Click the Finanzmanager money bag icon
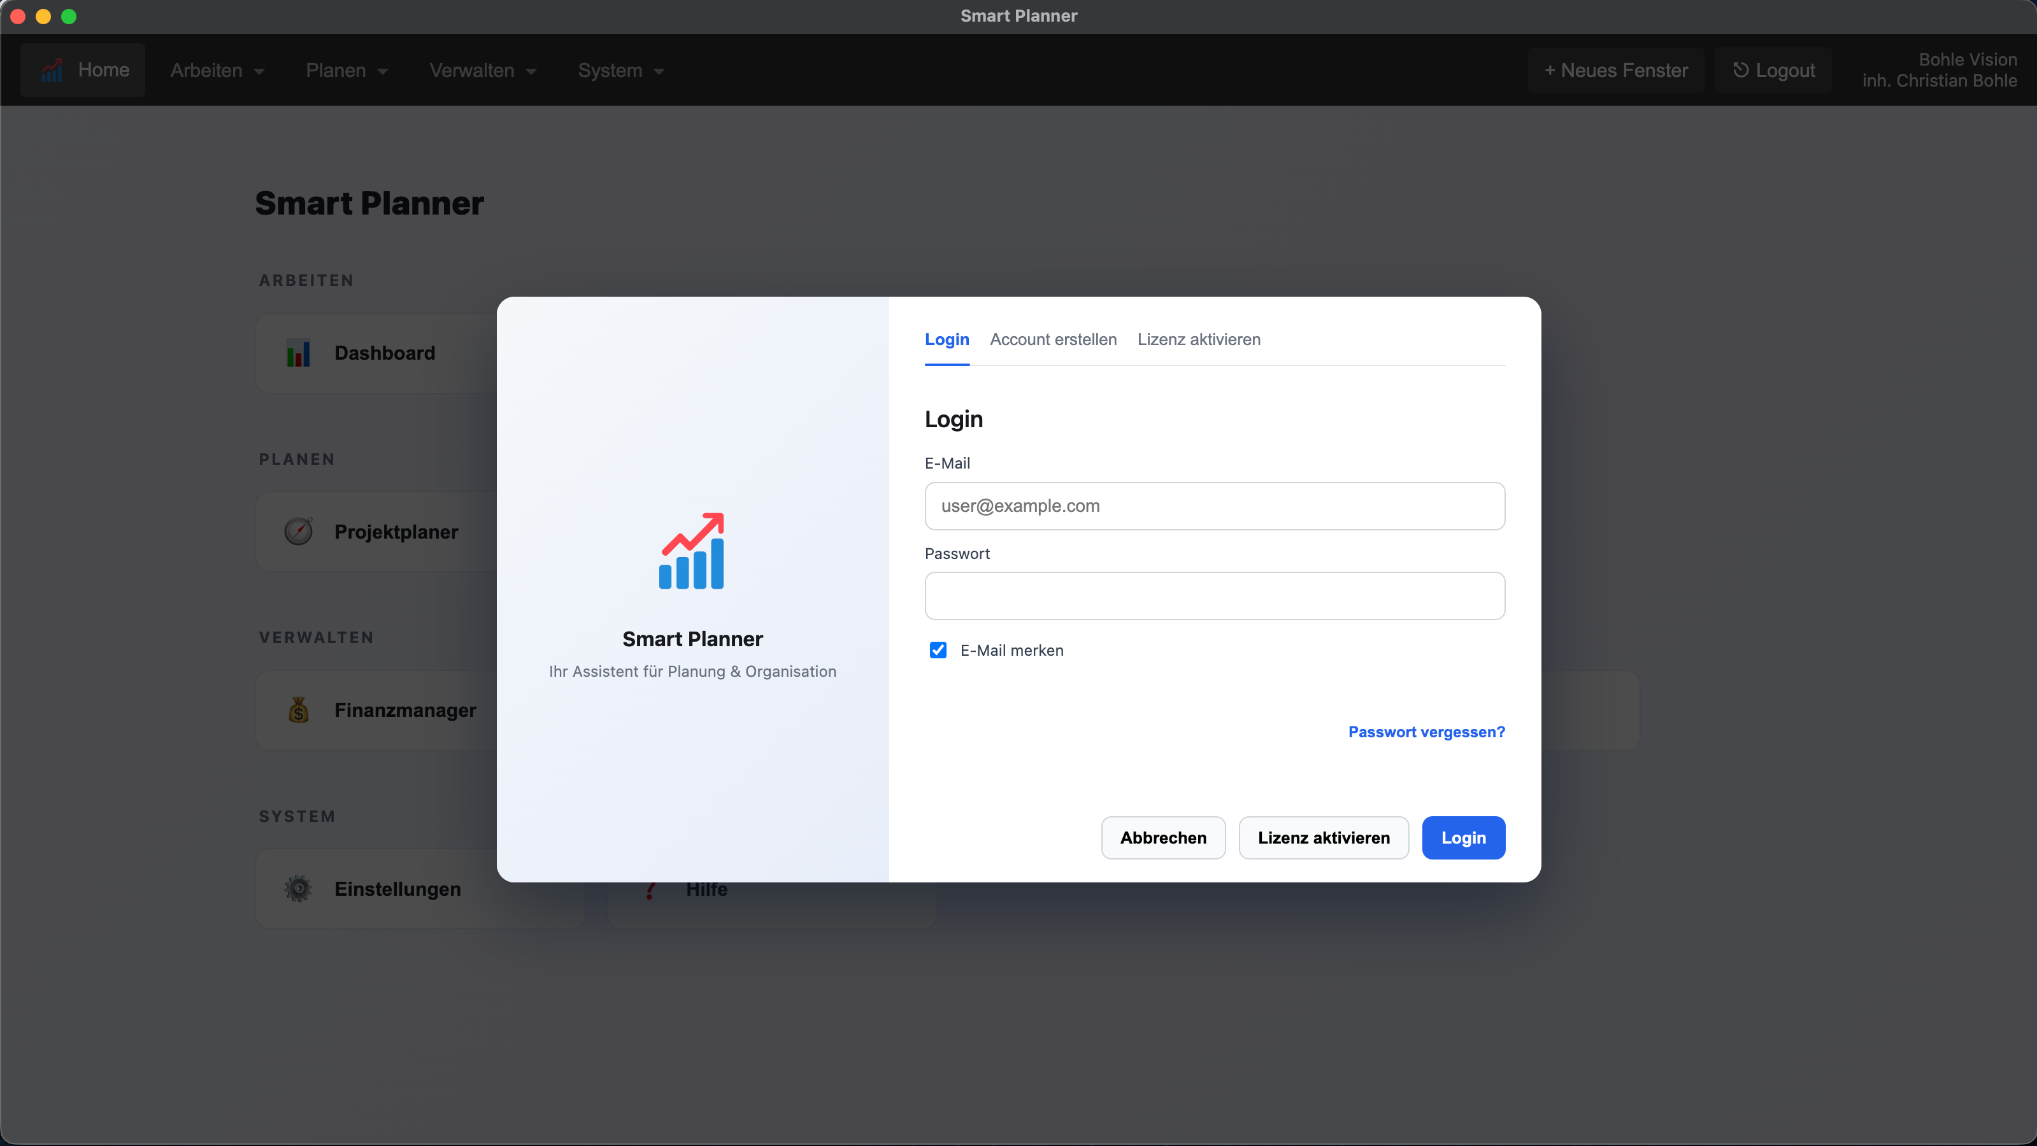2037x1146 pixels. [298, 710]
